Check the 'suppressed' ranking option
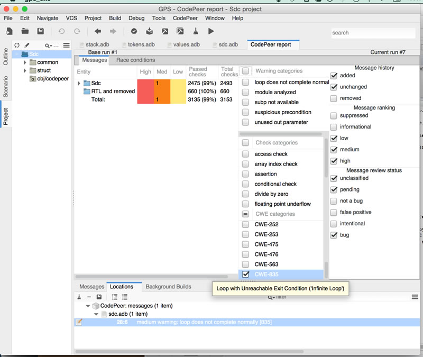 334,115
